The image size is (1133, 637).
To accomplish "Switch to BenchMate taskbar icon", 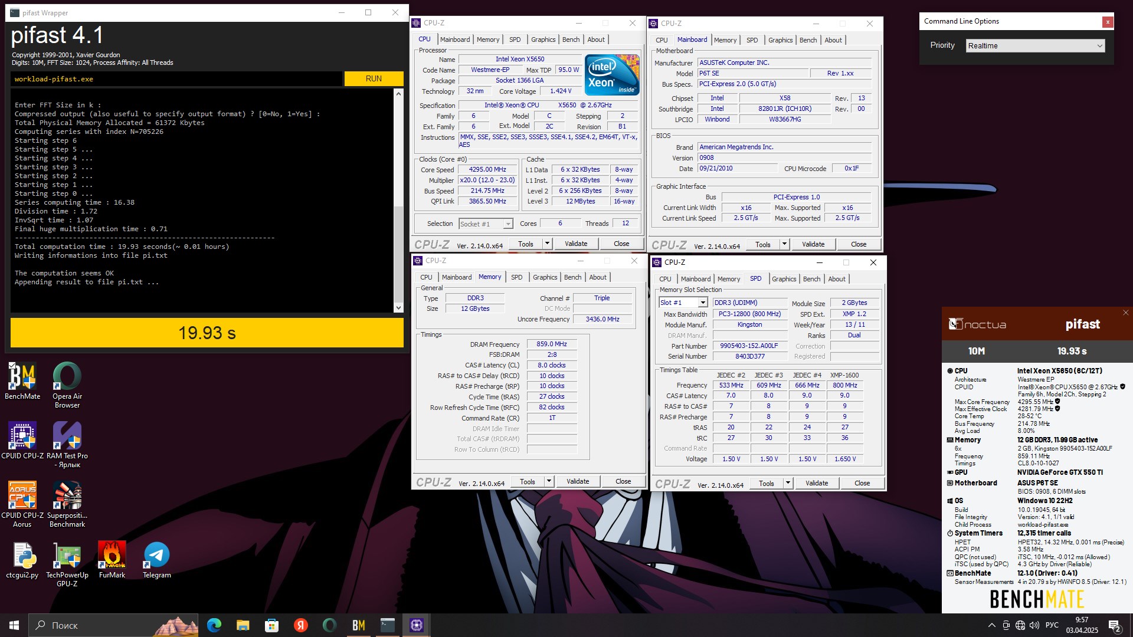I will [358, 625].
